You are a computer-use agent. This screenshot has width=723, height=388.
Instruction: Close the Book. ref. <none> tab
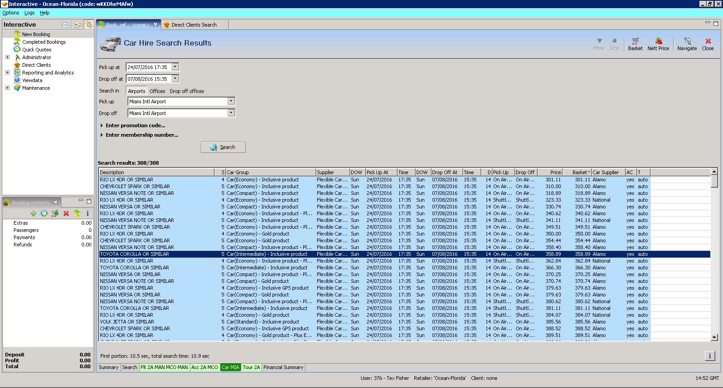pyautogui.click(x=155, y=25)
